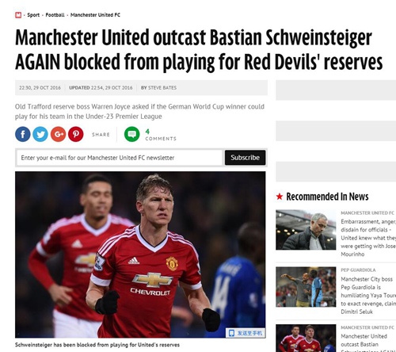Focus the newsletter e-mail field
The height and width of the screenshot is (352, 396).
tap(120, 158)
